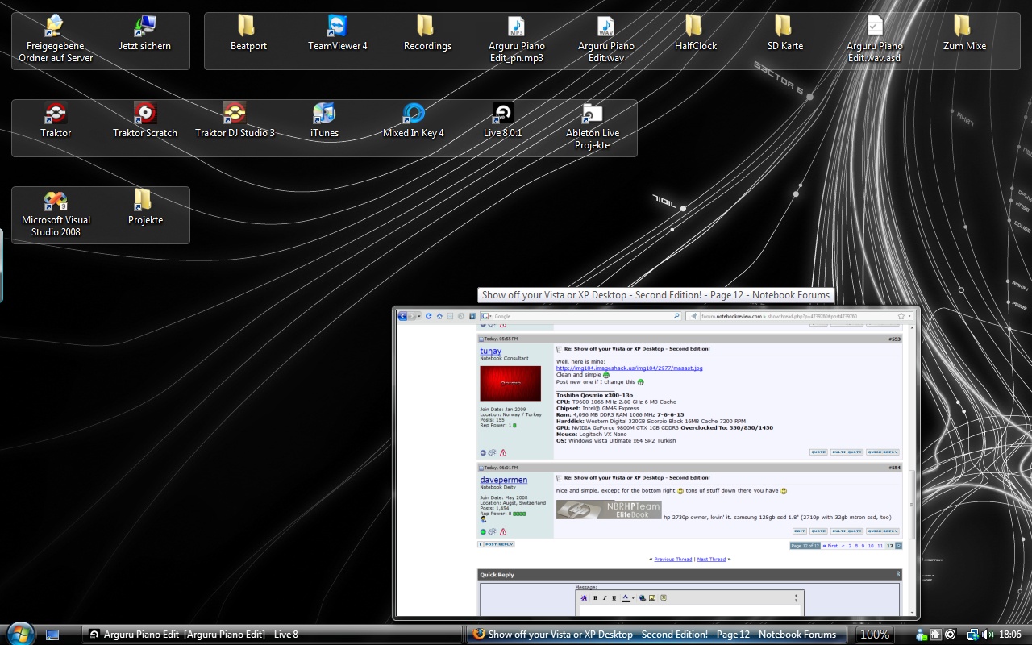Launch Ableton Live 8.0.1 shortcut
1032x645 pixels.
(x=503, y=121)
